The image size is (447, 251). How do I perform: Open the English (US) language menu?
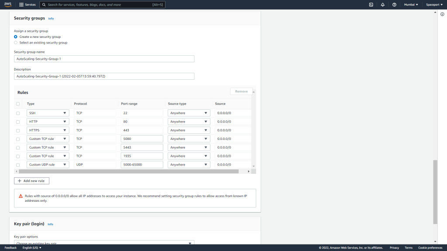pyautogui.click(x=32, y=248)
